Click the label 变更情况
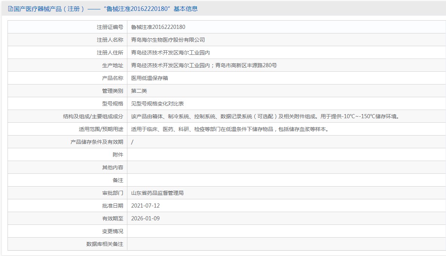The image size is (446, 256). click(x=113, y=231)
